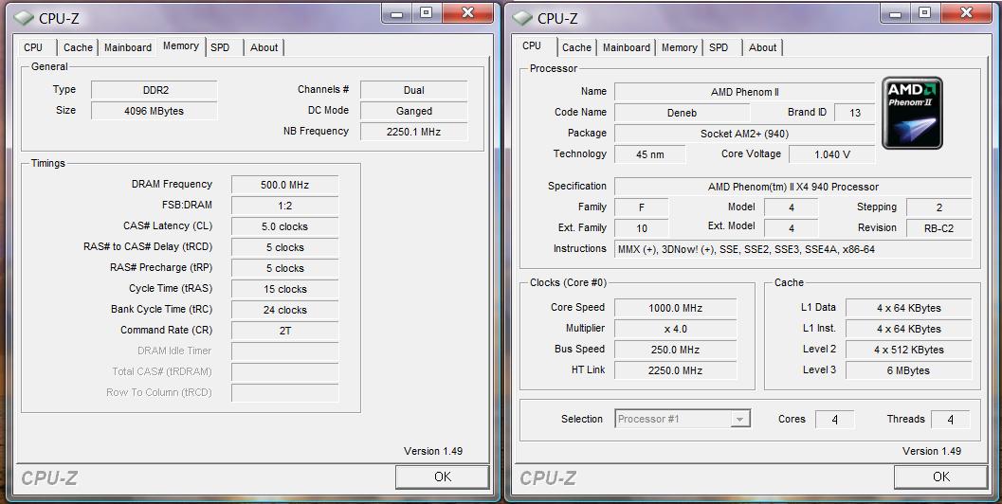Image resolution: width=1002 pixels, height=504 pixels.
Task: Click the 250.0 MHz bus speed value
Action: coord(676,350)
